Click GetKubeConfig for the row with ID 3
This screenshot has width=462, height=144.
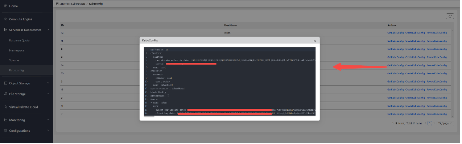coord(395,82)
